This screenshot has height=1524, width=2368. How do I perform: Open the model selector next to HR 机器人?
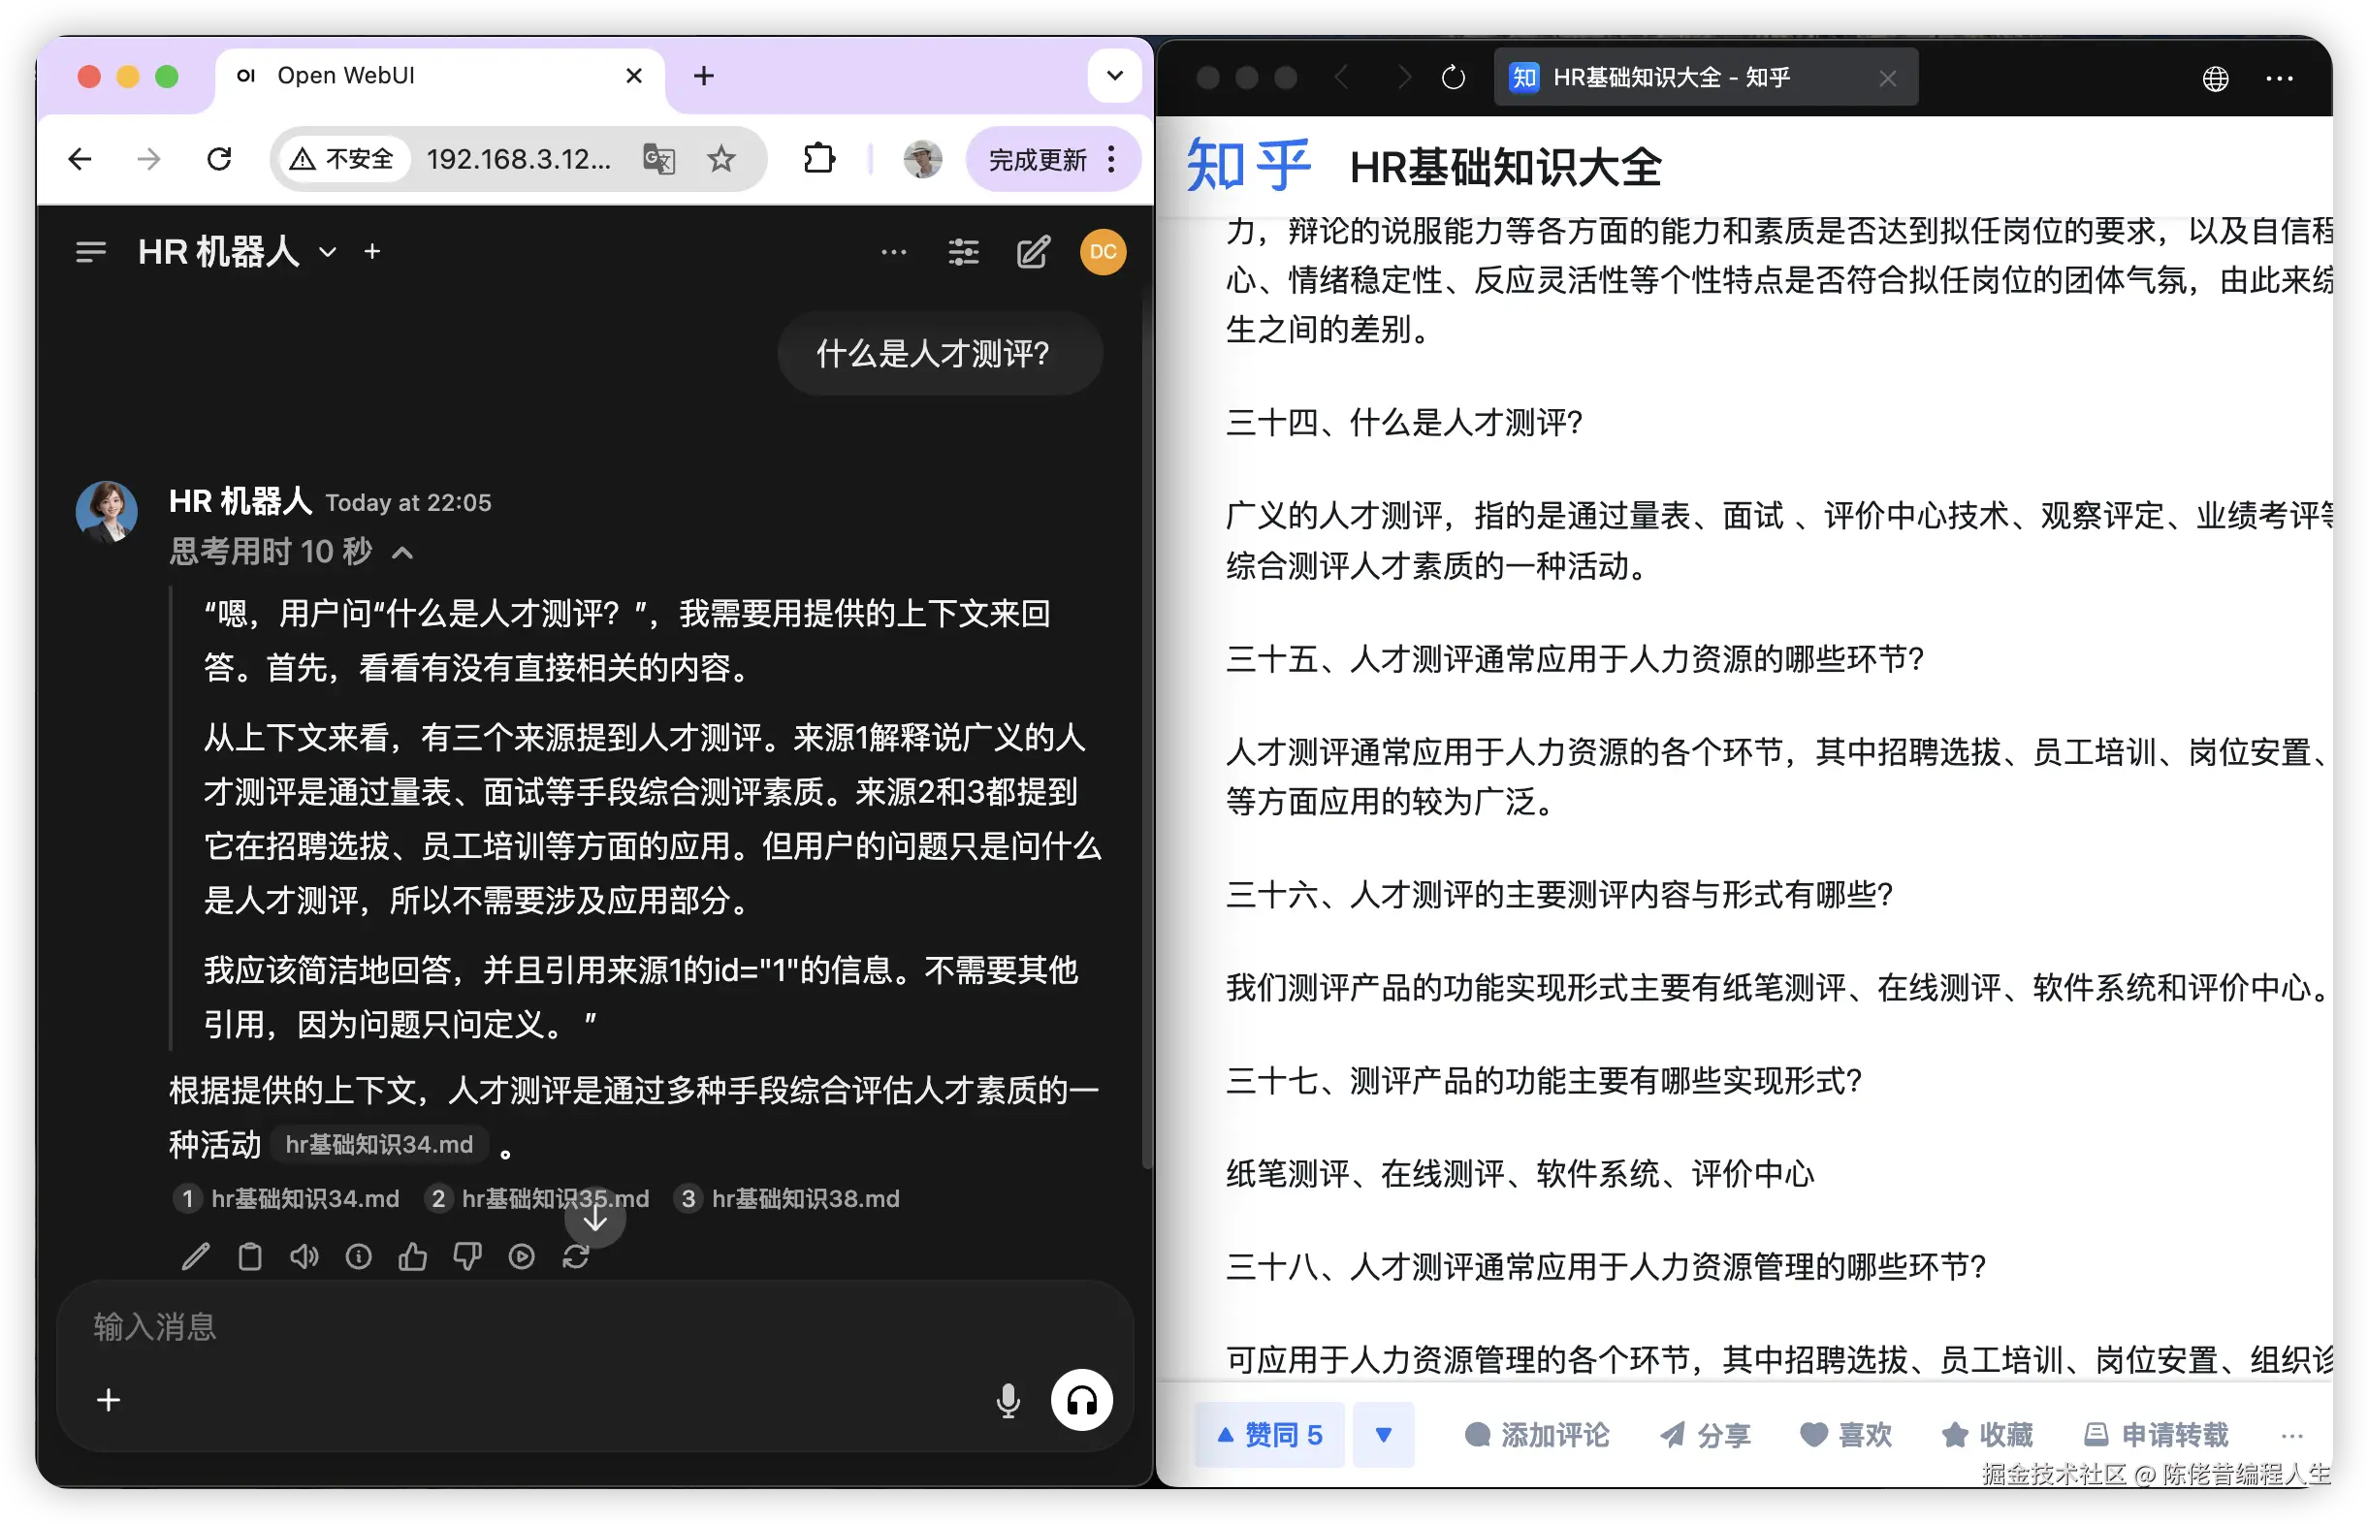[x=328, y=252]
